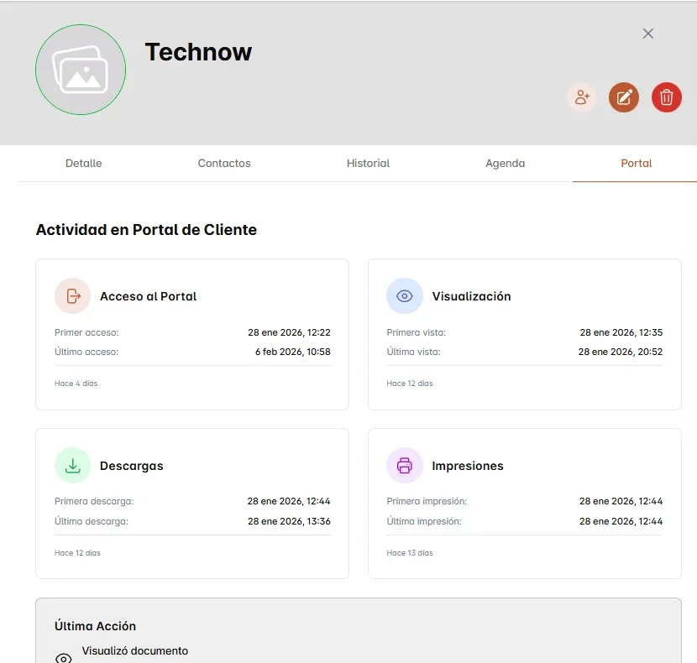697x663 pixels.
Task: Go to the Agenda tab
Action: point(505,164)
